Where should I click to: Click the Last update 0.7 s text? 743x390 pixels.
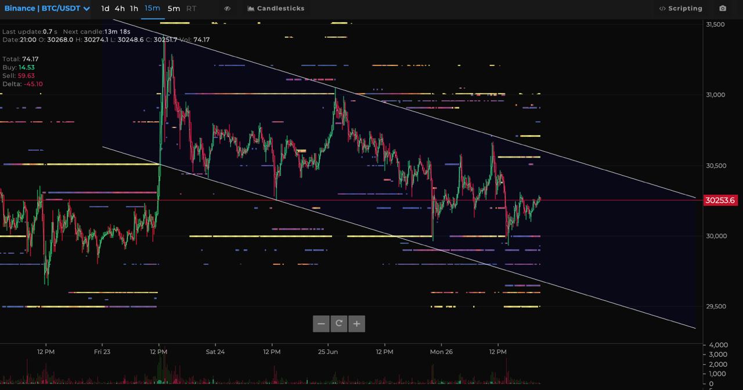(30, 31)
